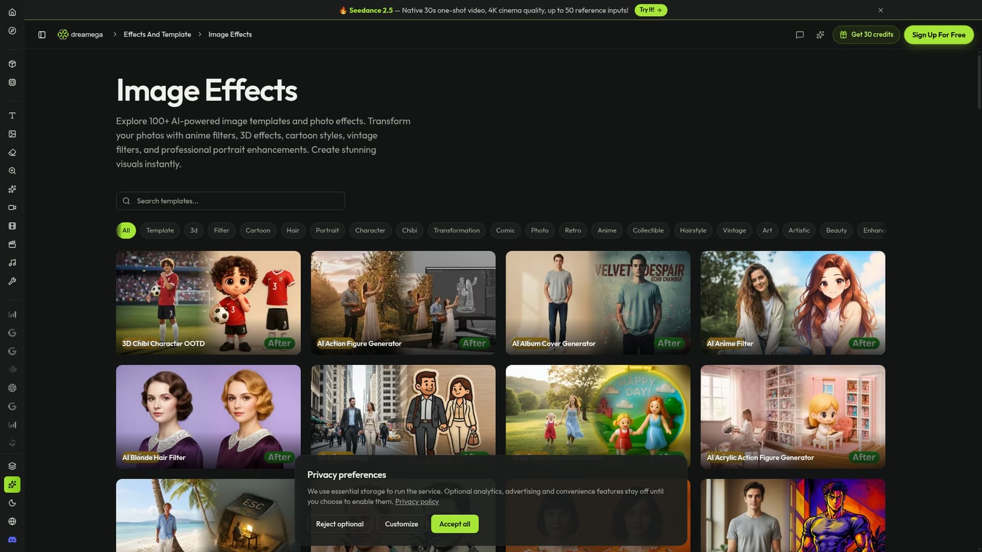Open the chat bubble icon in header
Image resolution: width=982 pixels, height=552 pixels.
pos(800,35)
